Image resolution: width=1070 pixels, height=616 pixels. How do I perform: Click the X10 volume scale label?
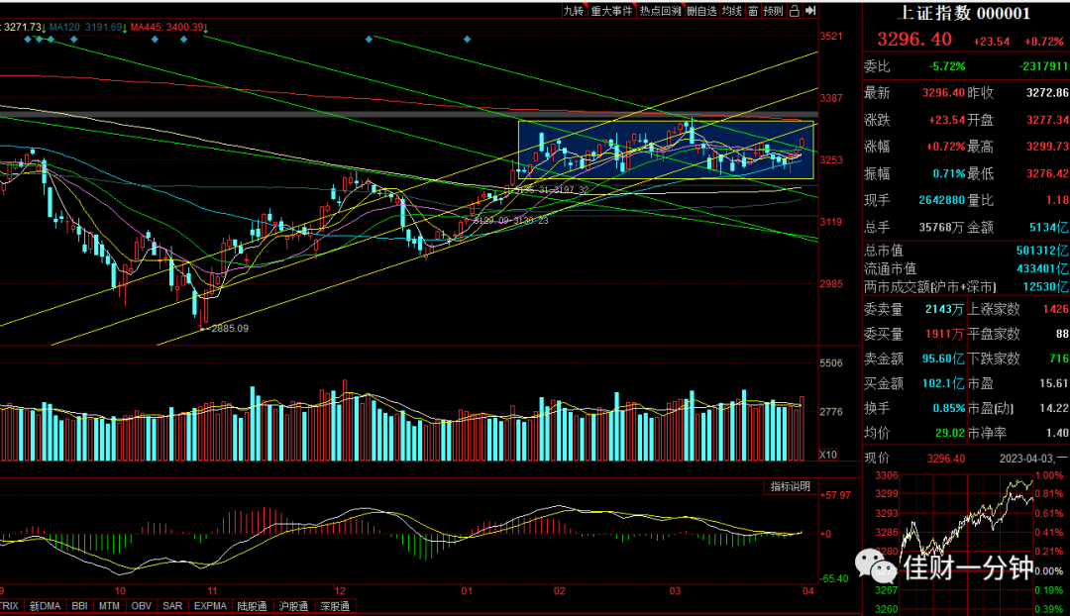tap(827, 455)
